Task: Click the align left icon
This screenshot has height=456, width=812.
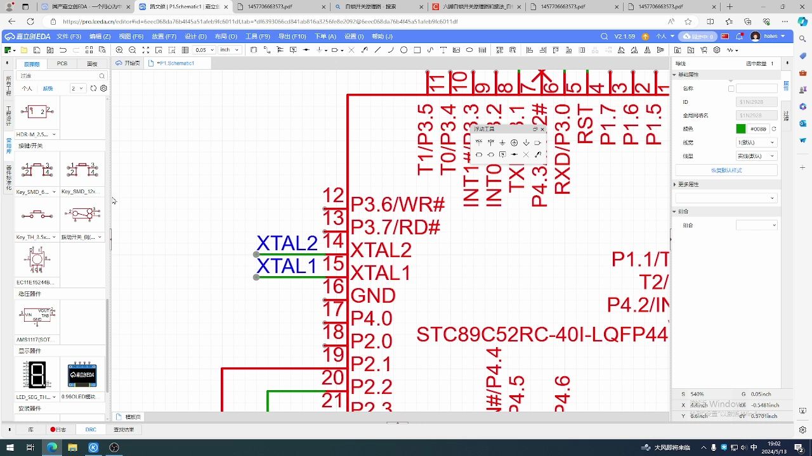Action: (x=530, y=49)
